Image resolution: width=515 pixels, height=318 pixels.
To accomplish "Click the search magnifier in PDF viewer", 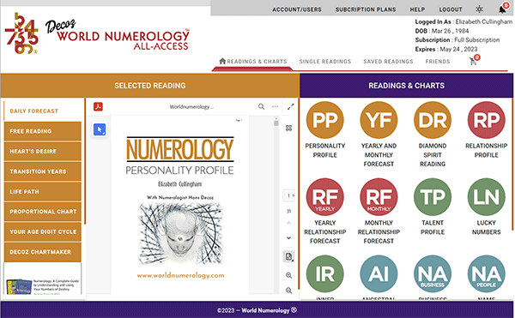I will pos(261,106).
